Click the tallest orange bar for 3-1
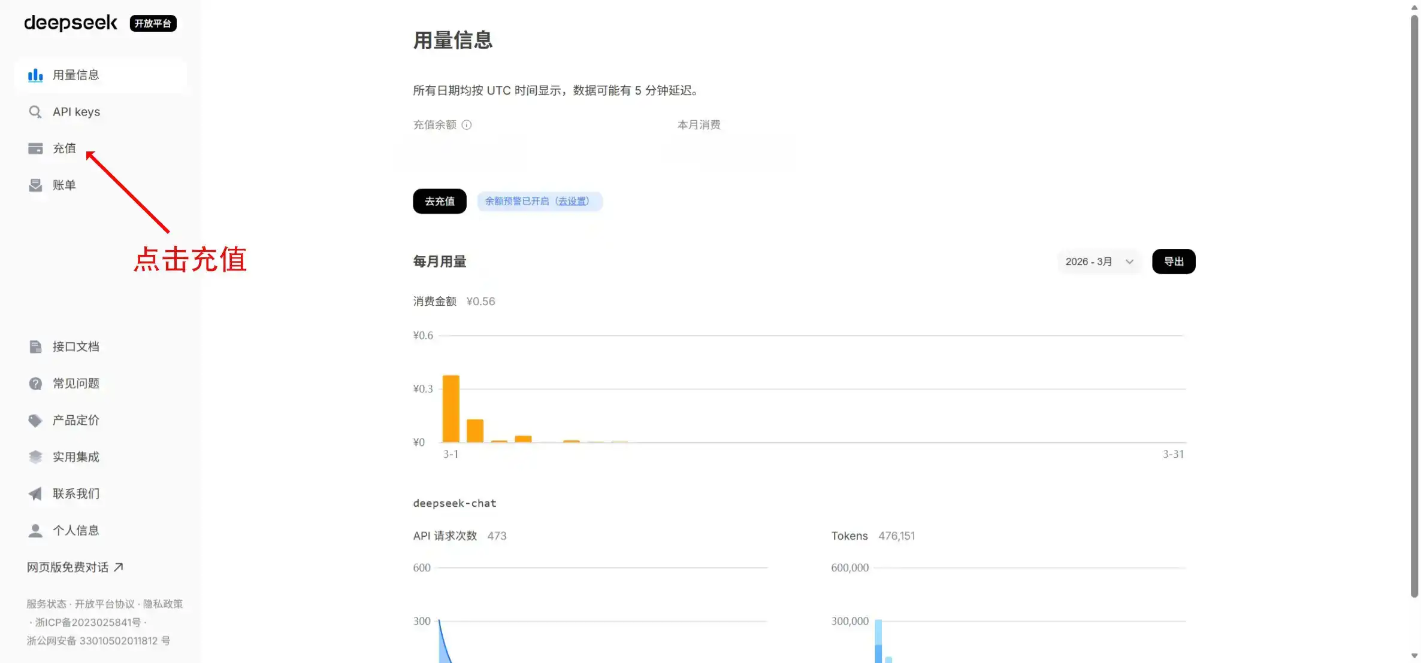 [x=451, y=409]
